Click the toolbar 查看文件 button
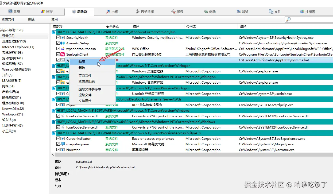 pyautogui.click(x=8, y=20)
